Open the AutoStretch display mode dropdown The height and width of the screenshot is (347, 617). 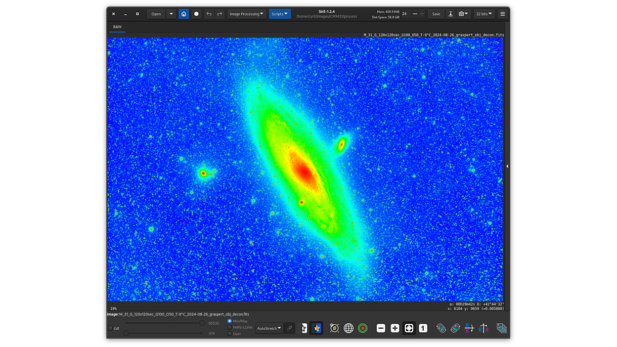point(269,328)
